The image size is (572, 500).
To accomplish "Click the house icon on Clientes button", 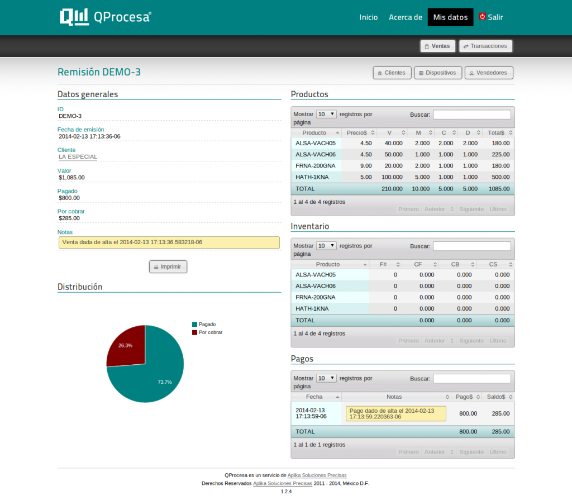I will pos(380,73).
